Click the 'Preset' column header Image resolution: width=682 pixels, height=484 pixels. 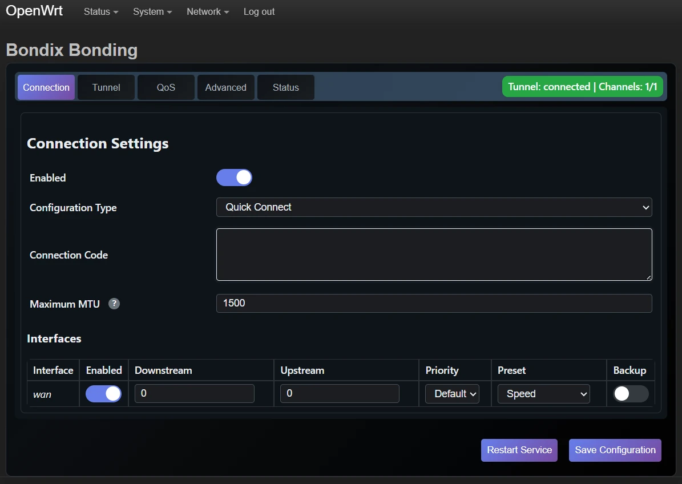(511, 370)
